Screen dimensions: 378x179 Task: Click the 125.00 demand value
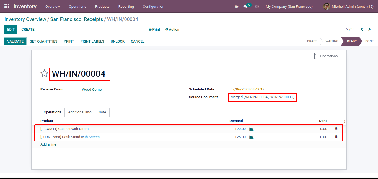[x=240, y=137]
